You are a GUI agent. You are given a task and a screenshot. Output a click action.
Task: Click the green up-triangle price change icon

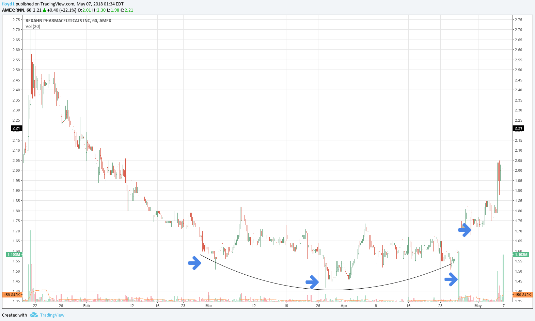coord(44,10)
